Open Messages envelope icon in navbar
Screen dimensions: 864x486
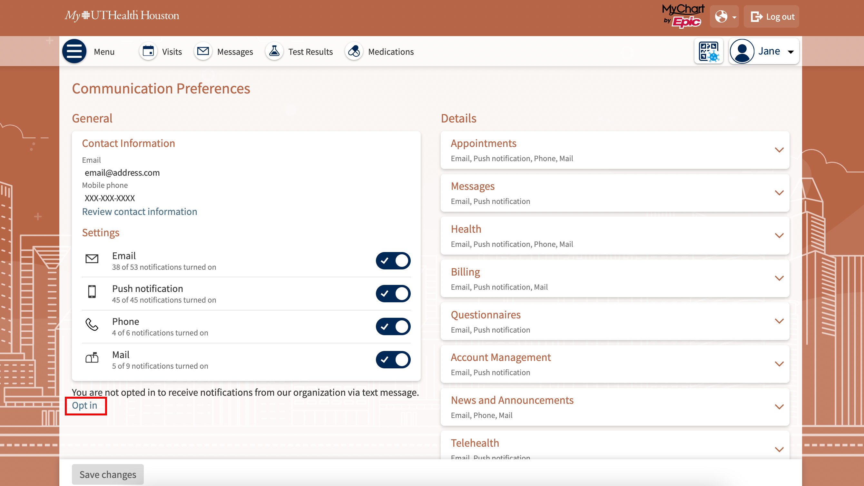pyautogui.click(x=203, y=51)
